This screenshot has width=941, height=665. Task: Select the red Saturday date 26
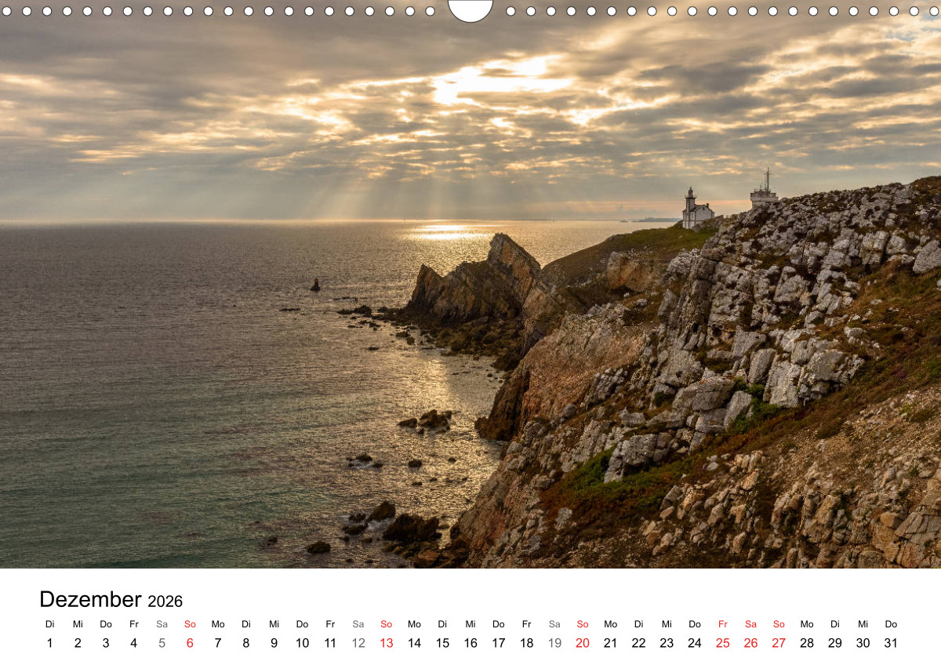click(x=750, y=643)
